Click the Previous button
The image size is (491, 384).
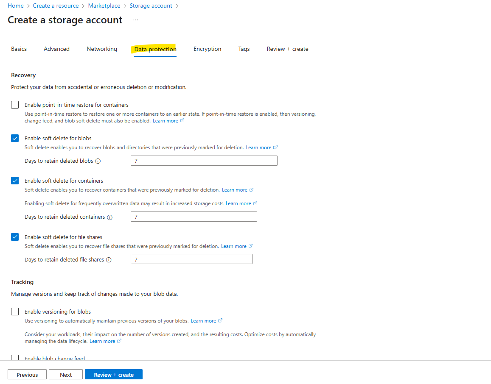[x=27, y=375]
